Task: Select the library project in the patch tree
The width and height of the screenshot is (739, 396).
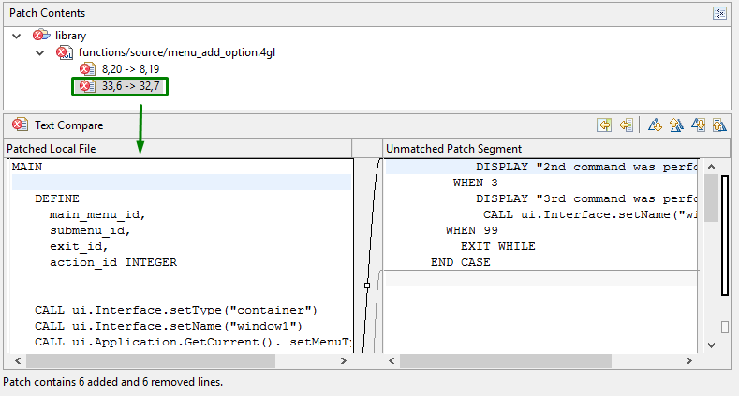Action: point(70,36)
